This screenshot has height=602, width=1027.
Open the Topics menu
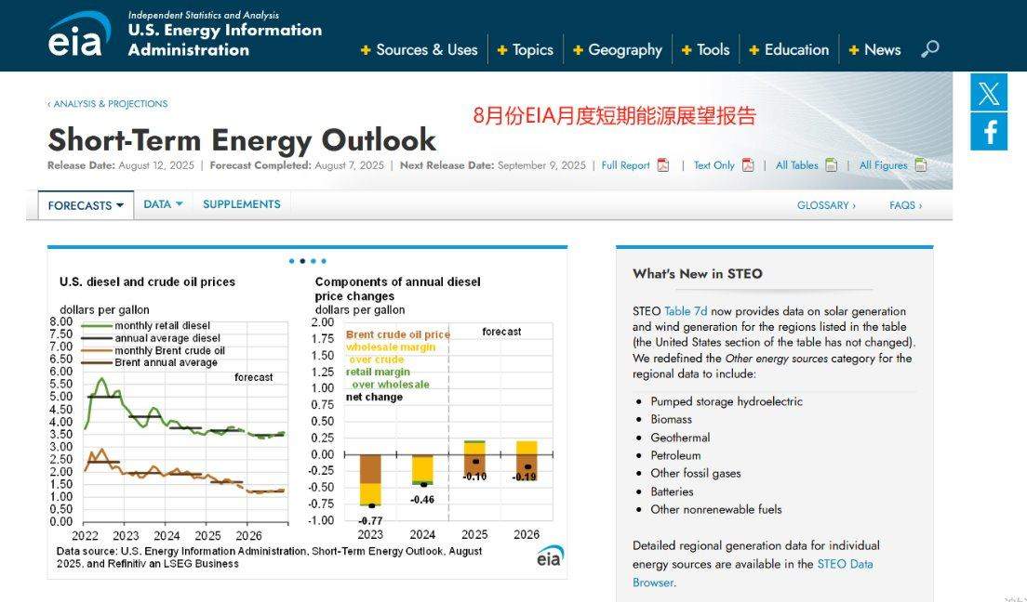[532, 50]
